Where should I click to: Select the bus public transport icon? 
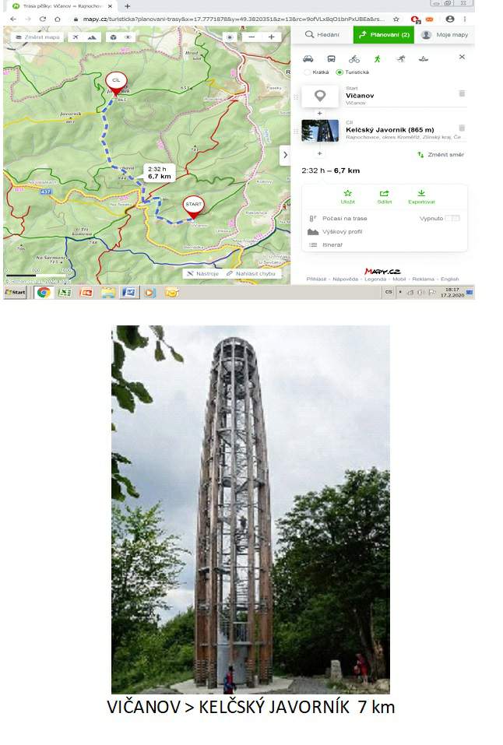pos(332,59)
